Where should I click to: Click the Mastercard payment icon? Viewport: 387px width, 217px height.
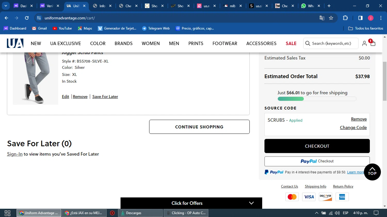(292, 197)
